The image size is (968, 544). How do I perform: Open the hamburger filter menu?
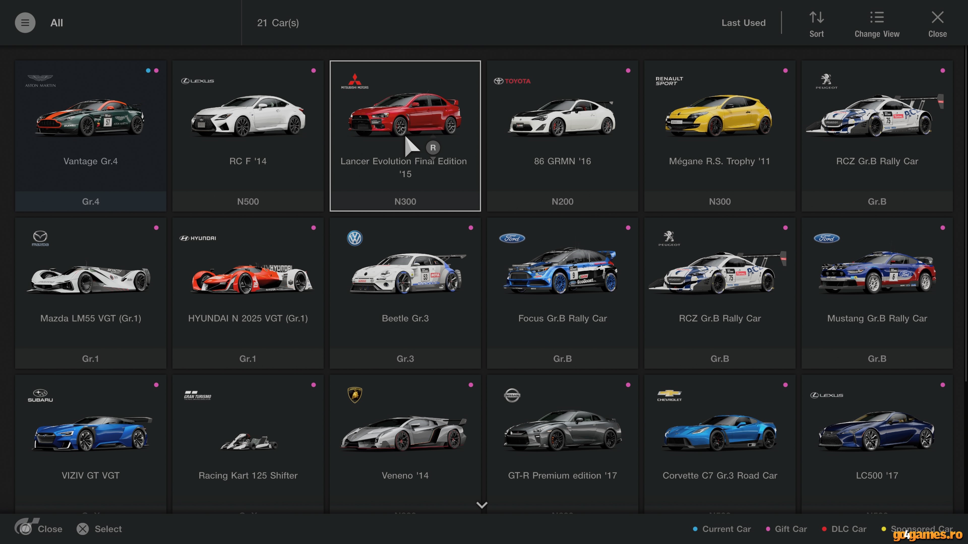click(x=25, y=22)
